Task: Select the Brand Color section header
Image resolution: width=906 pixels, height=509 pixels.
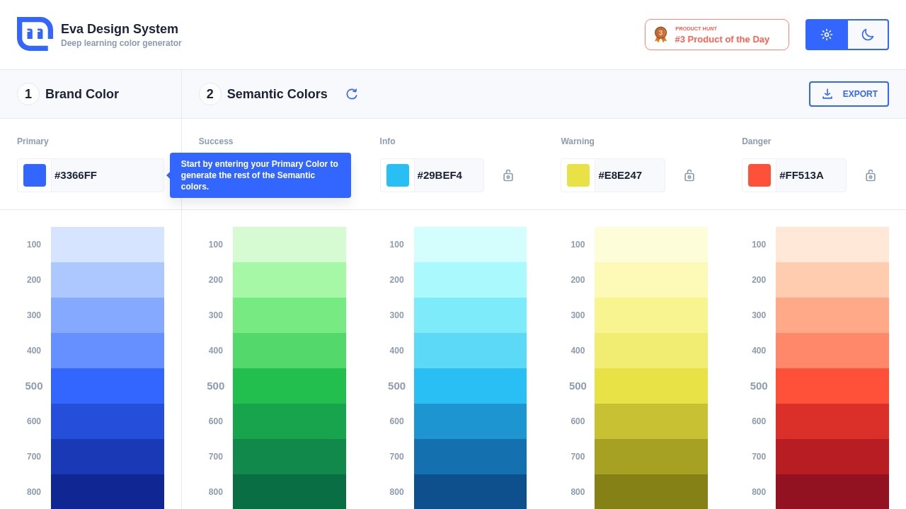Action: click(81, 93)
